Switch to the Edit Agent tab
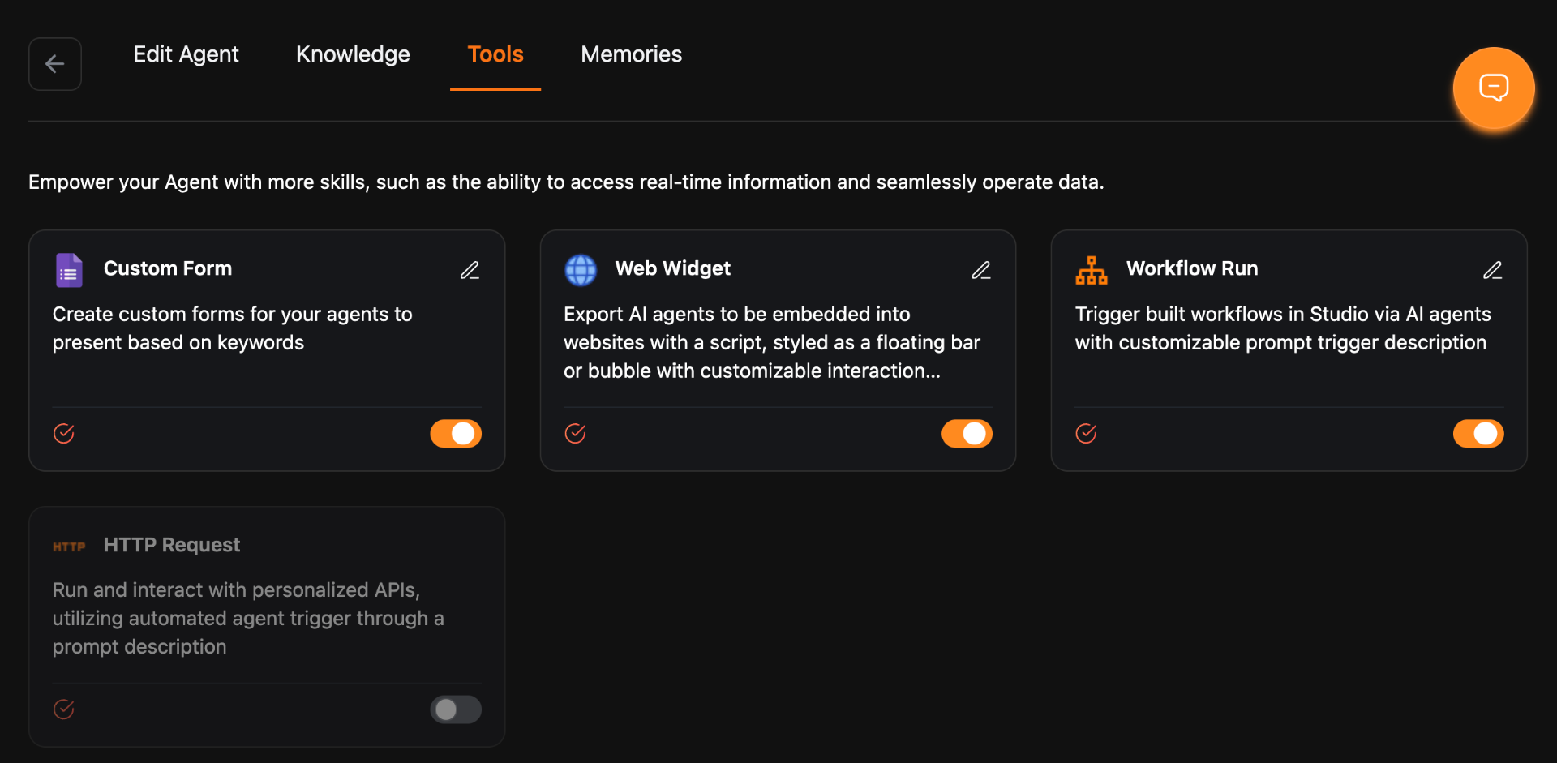This screenshot has width=1557, height=763. point(186,54)
